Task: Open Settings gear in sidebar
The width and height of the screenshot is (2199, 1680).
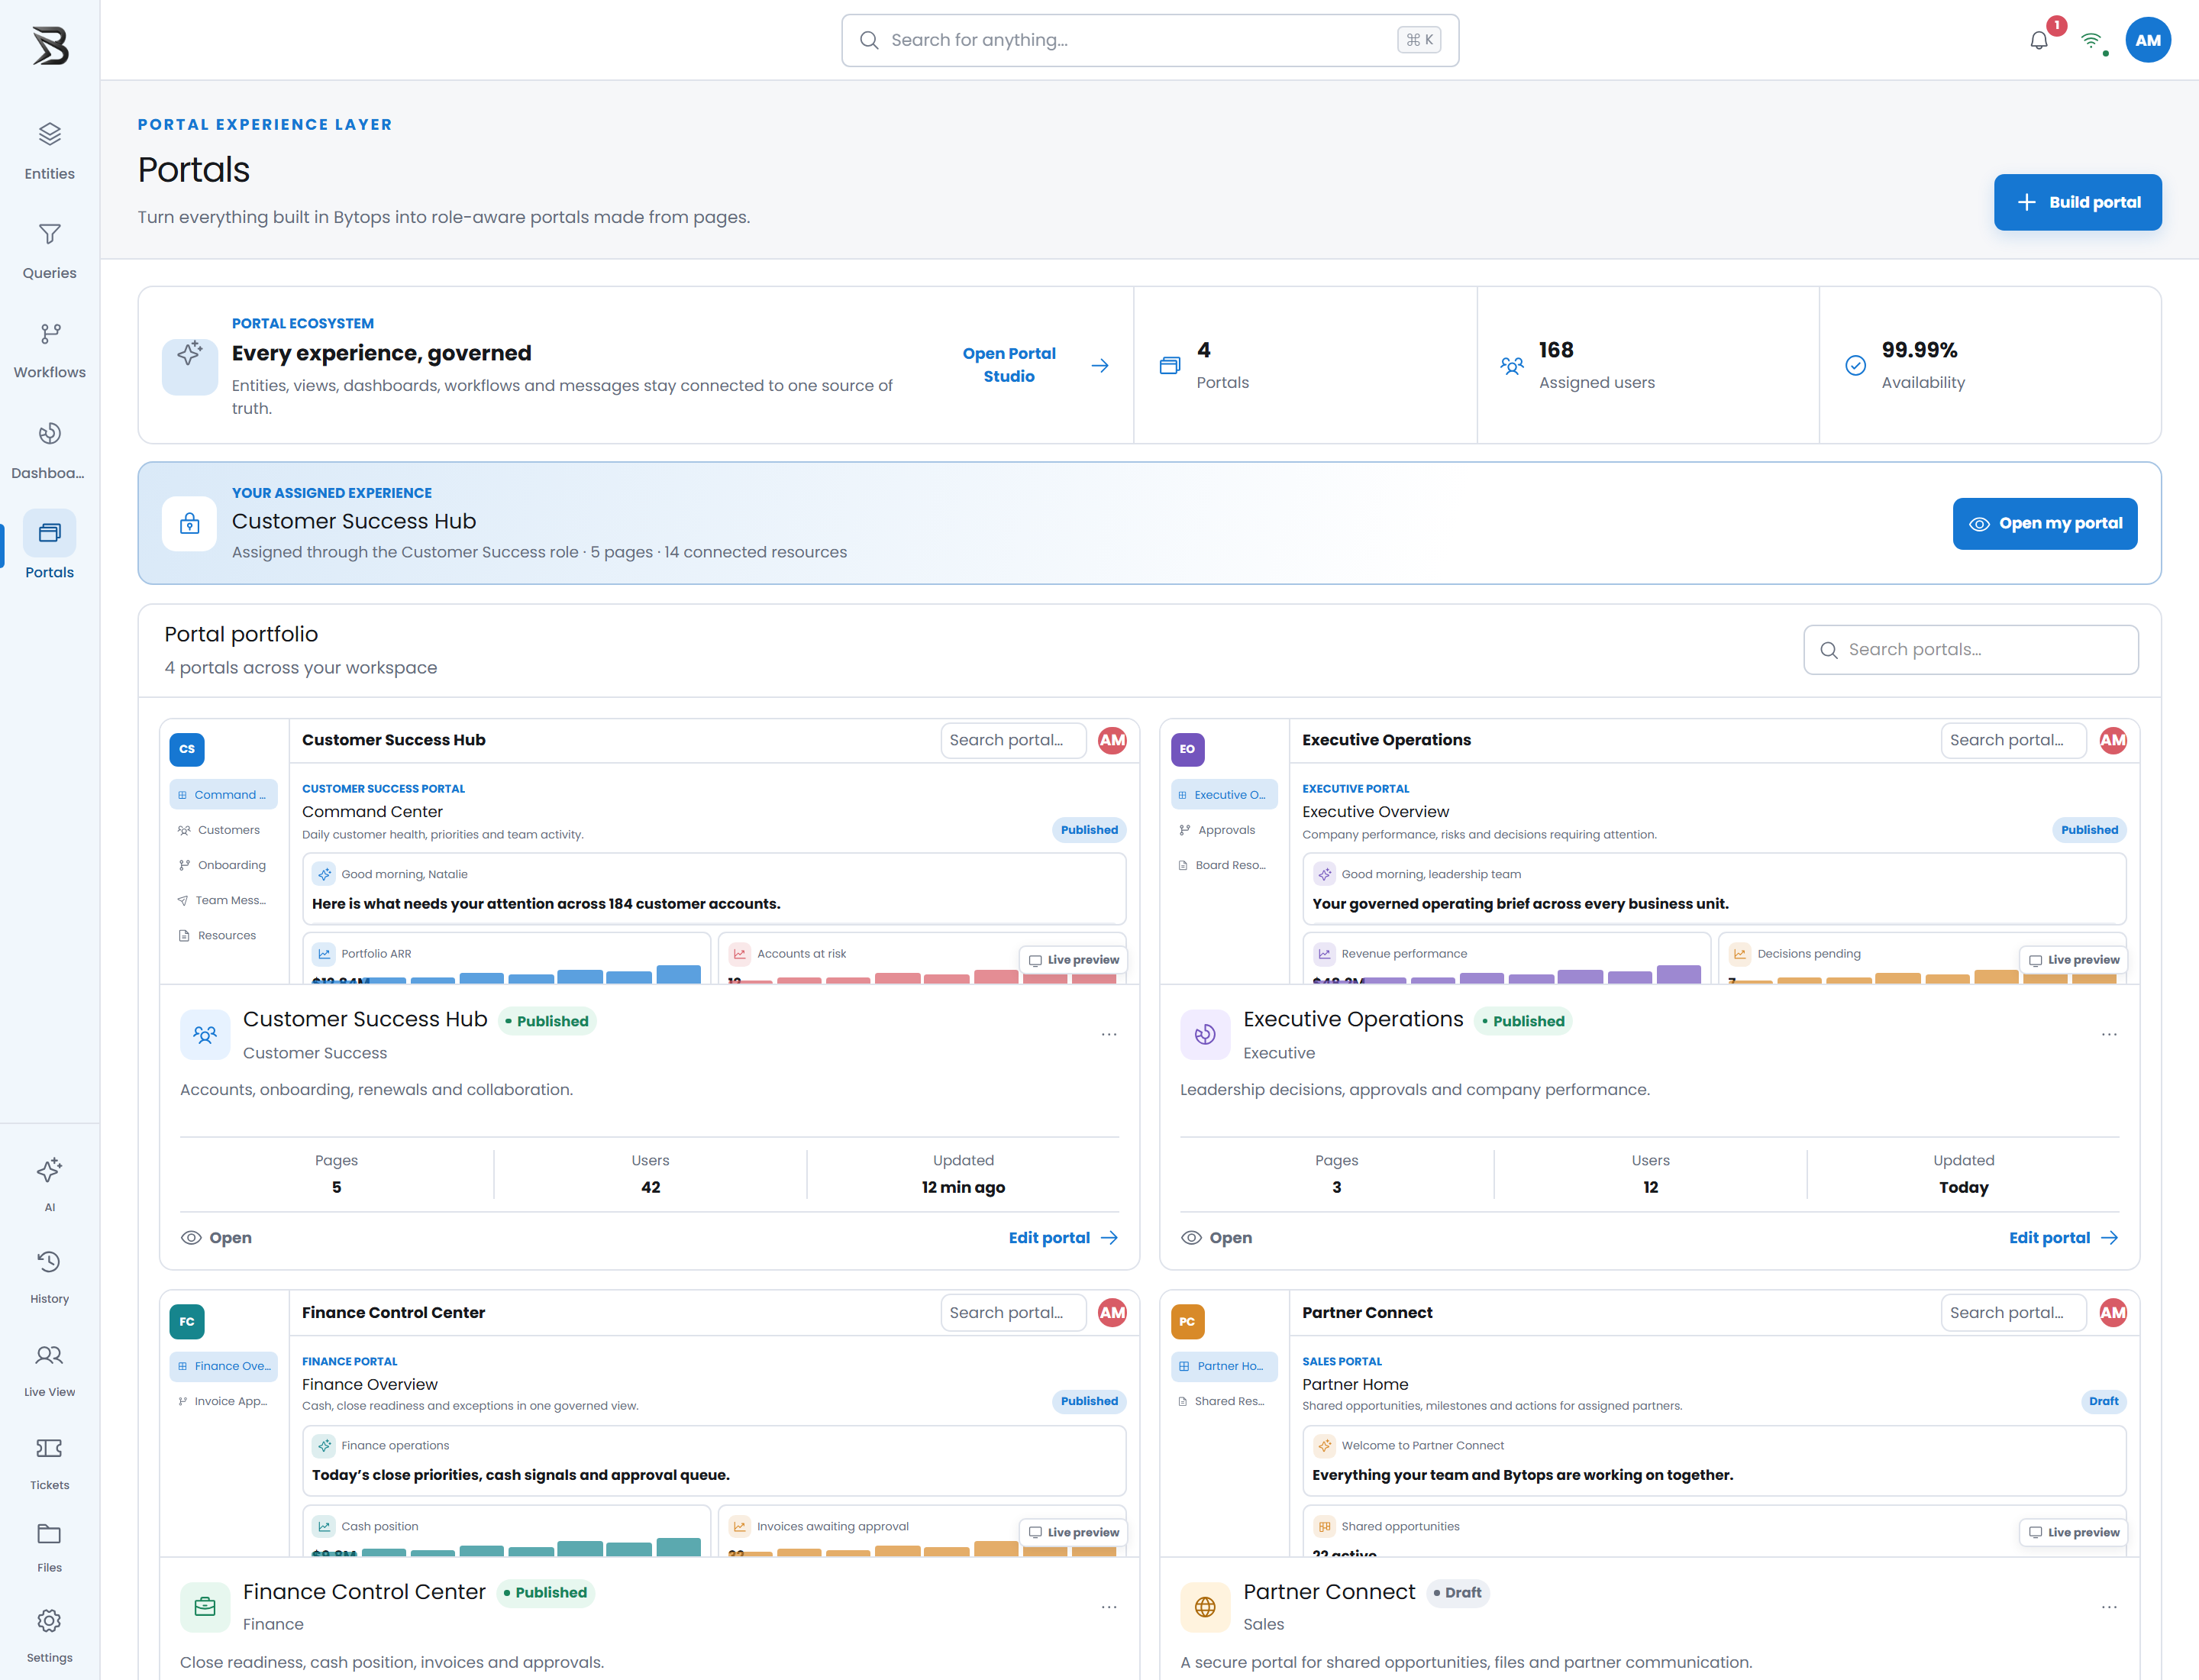Action: (x=49, y=1635)
